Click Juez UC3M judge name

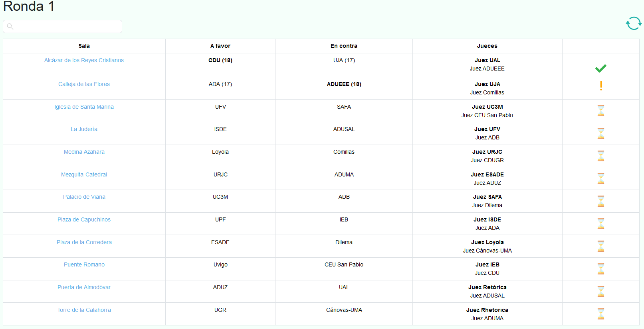(487, 107)
